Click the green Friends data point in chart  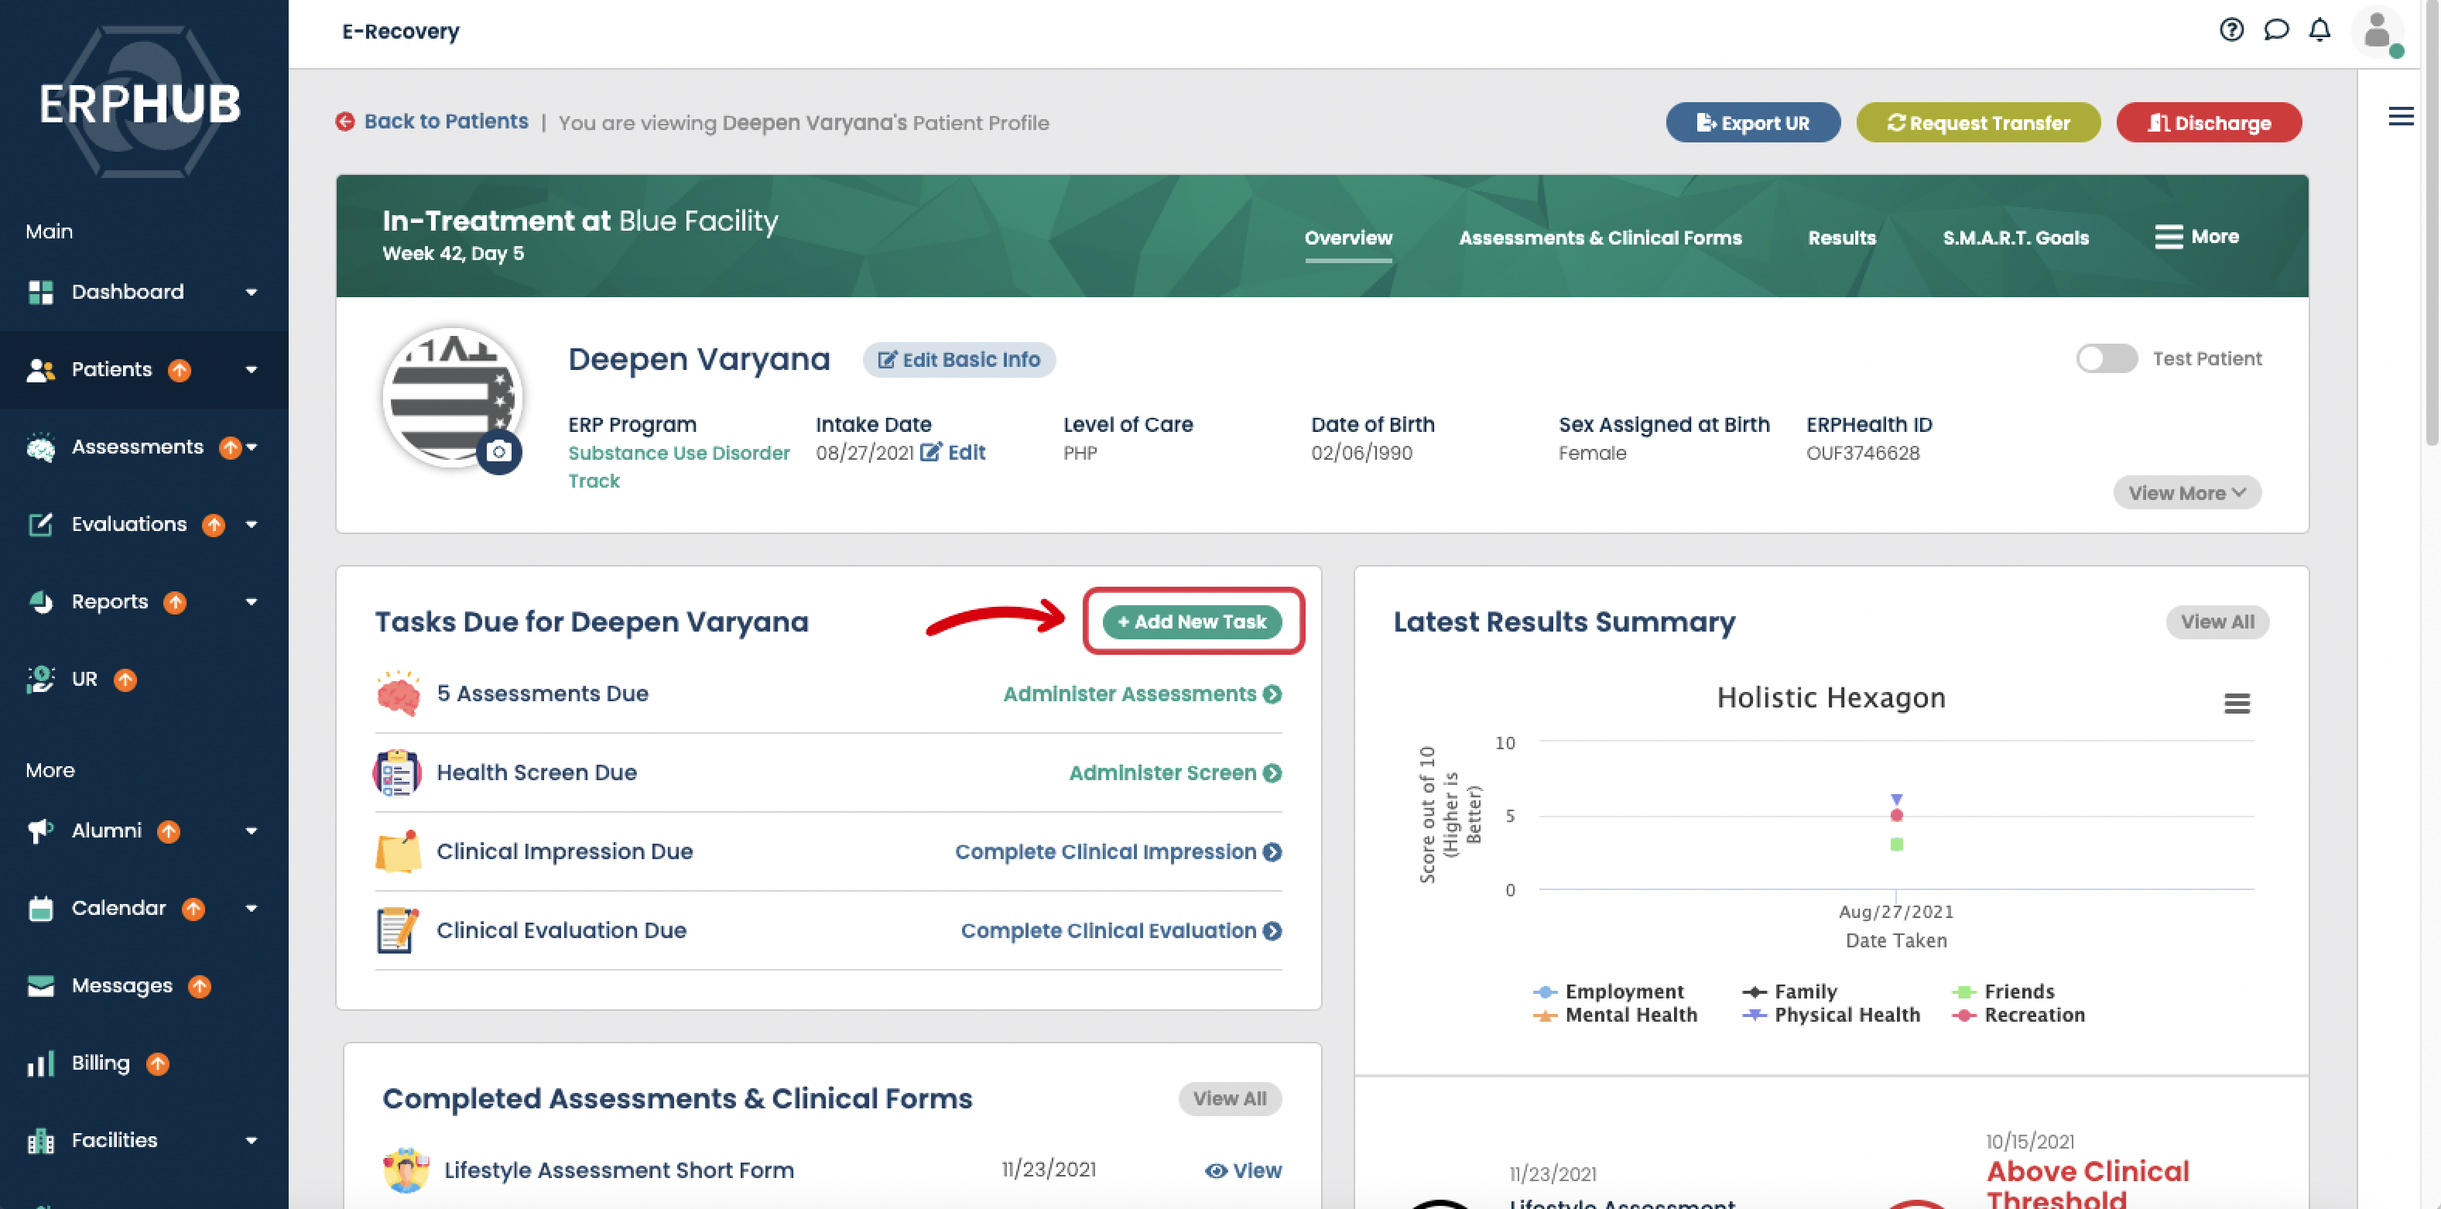[1896, 844]
